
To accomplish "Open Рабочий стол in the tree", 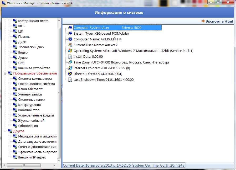I will coord(29,110).
